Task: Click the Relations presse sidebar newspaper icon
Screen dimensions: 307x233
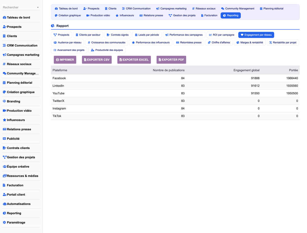Action: coord(4,130)
